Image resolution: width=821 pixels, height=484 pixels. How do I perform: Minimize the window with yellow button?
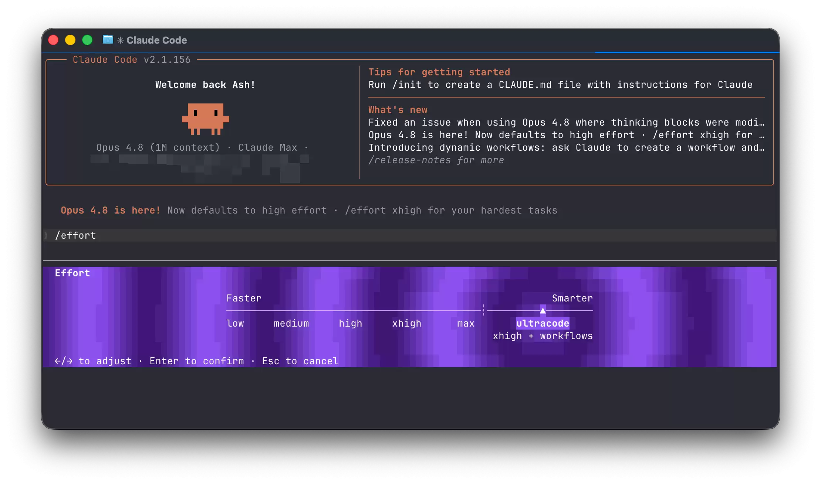point(70,40)
